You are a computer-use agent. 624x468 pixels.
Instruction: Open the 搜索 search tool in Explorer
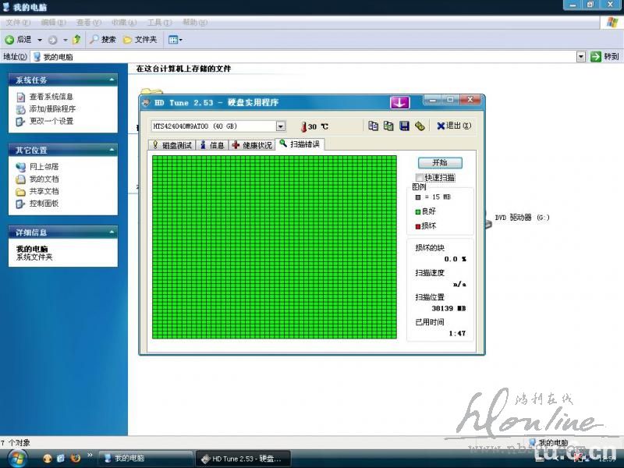pyautogui.click(x=102, y=40)
